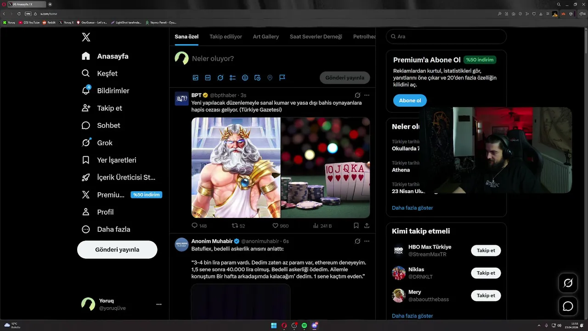The image size is (588, 331).
Task: Click Gönderi yayınla in composer
Action: 345,78
